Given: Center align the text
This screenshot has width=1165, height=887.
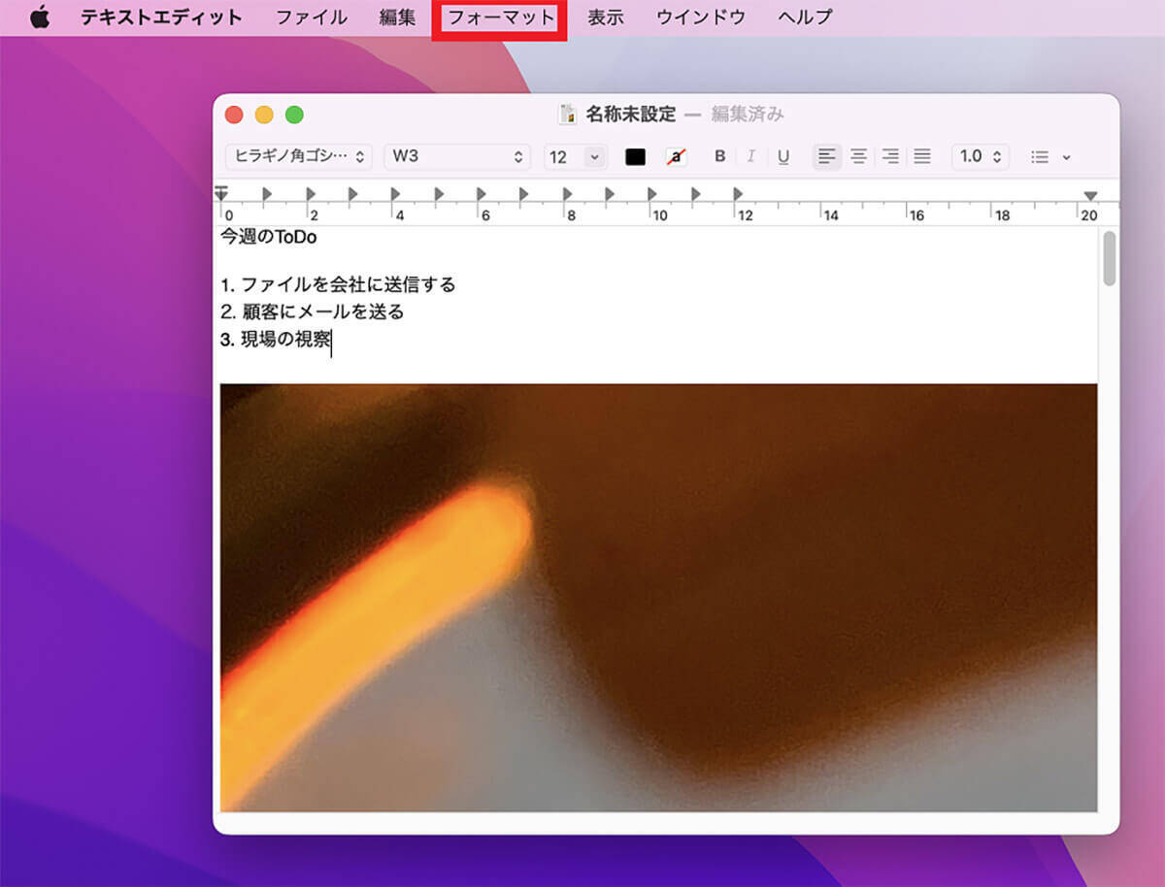Looking at the screenshot, I should tap(858, 156).
